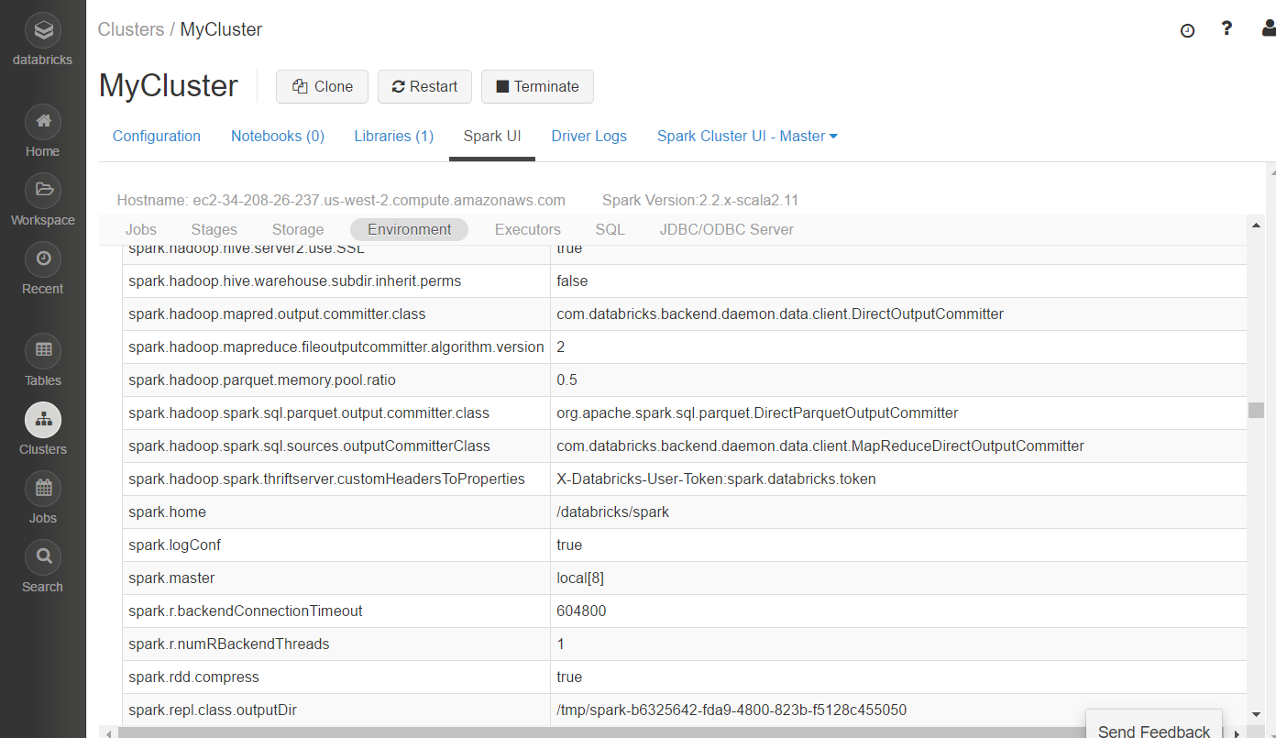Click the clock icon in the top bar
The width and height of the screenshot is (1276, 738).
point(1187,30)
